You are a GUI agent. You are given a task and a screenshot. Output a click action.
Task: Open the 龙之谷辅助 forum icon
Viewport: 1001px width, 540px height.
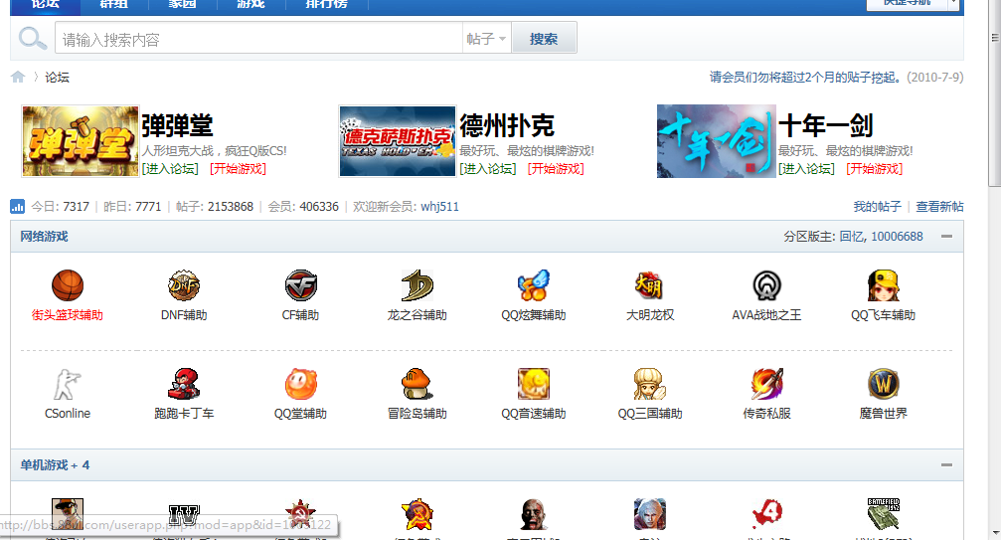tap(417, 285)
